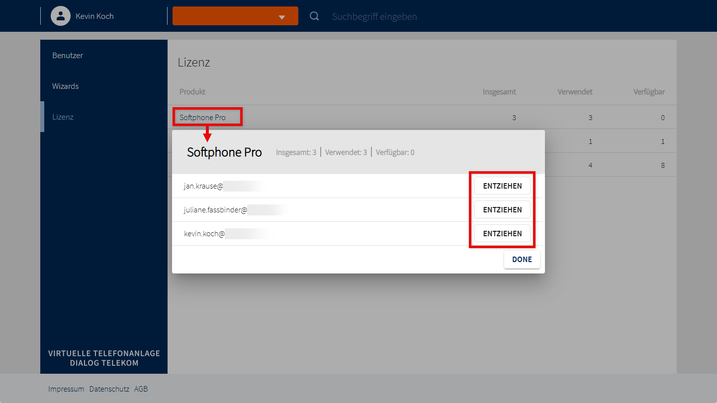This screenshot has width=717, height=403.
Task: Click the Produkt column header
Action: click(192, 92)
